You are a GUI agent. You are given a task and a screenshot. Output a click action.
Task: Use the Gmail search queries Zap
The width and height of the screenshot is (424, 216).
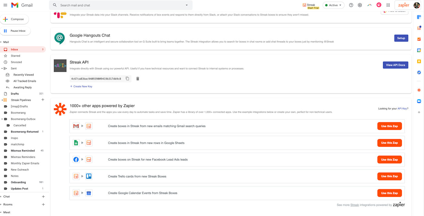coord(389,126)
